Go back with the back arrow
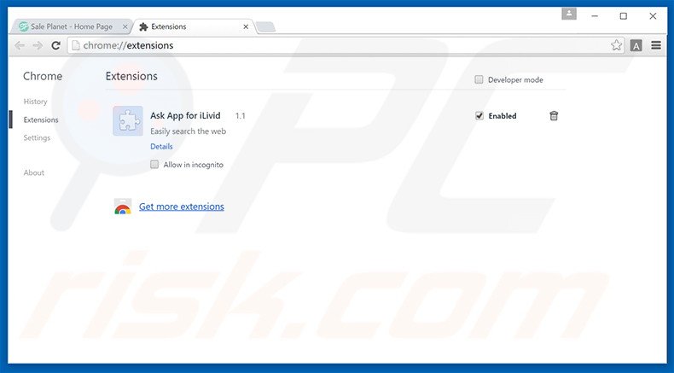This screenshot has height=373, width=674. point(20,45)
